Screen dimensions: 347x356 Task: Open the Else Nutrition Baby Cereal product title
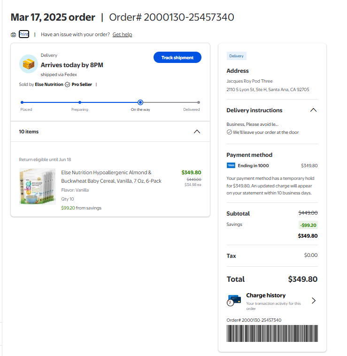click(x=107, y=177)
